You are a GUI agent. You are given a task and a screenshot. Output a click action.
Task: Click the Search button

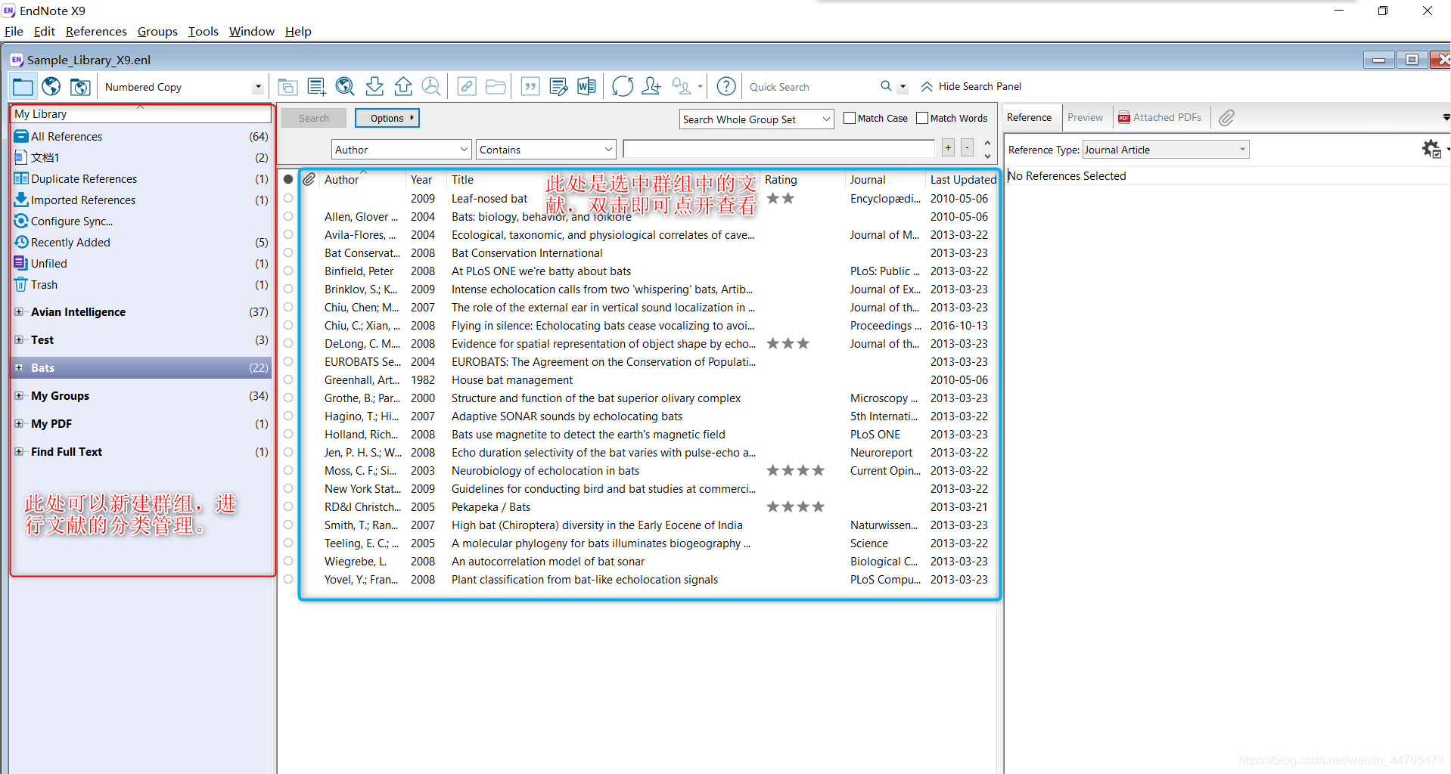click(313, 118)
